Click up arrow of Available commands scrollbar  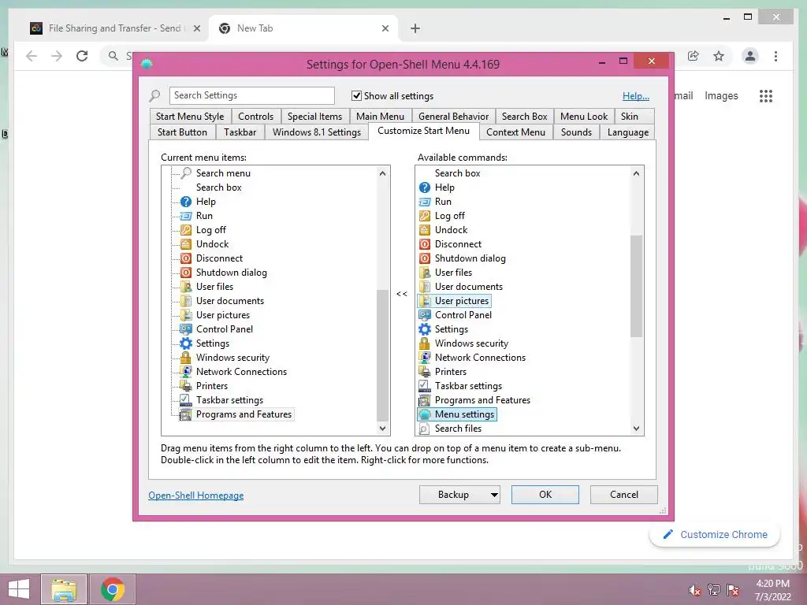(x=636, y=173)
